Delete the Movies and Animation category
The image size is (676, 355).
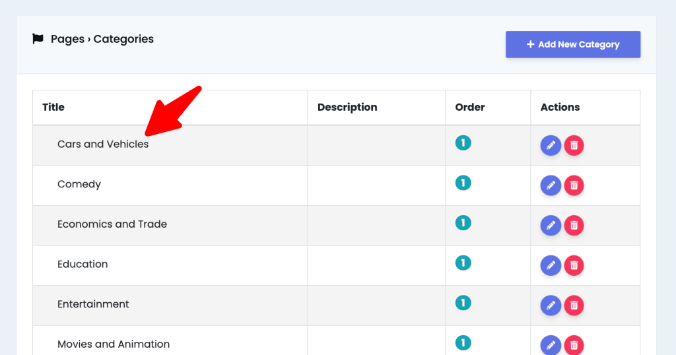click(574, 345)
